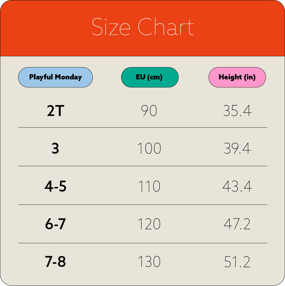Image resolution: width=285 pixels, height=286 pixels.
Task: Click the EU value 90
Action: (149, 111)
